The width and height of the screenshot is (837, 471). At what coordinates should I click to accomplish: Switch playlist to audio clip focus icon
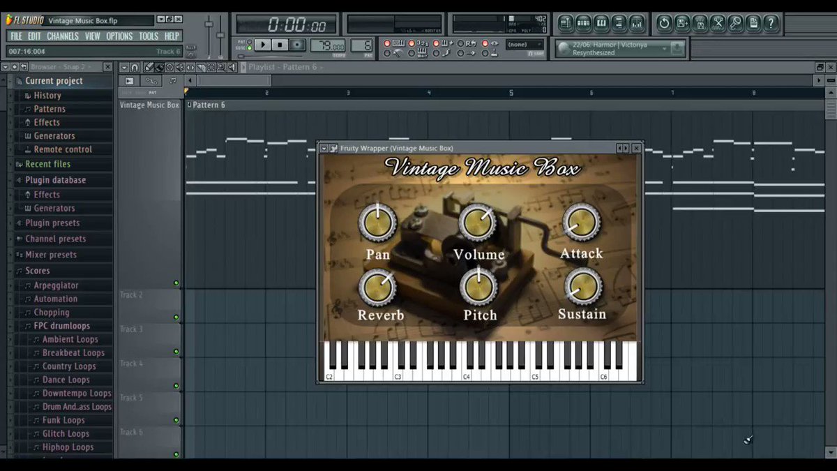(130, 81)
